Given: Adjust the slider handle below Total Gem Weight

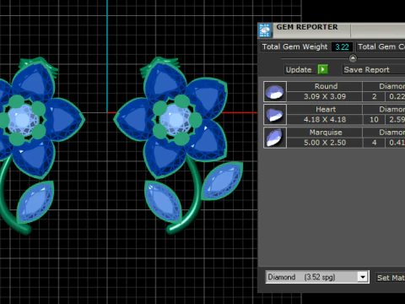Looking at the screenshot, I should tap(353, 58).
